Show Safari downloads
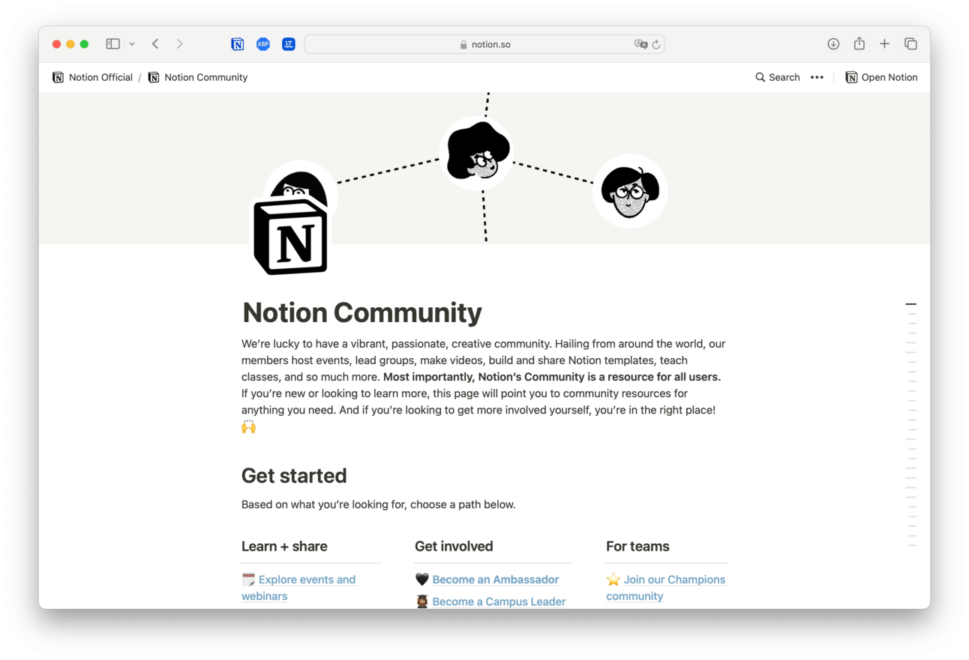Image resolution: width=969 pixels, height=660 pixels. tap(833, 44)
